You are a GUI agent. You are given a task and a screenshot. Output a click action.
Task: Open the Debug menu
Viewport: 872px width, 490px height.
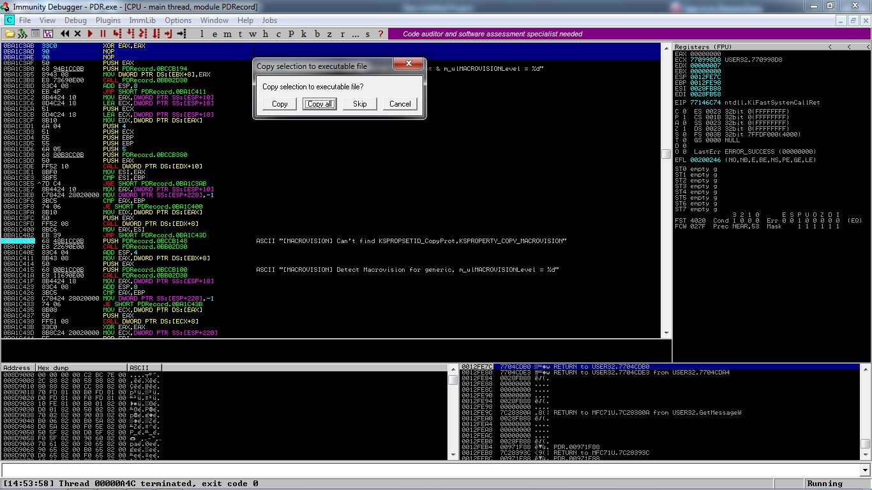pos(75,20)
